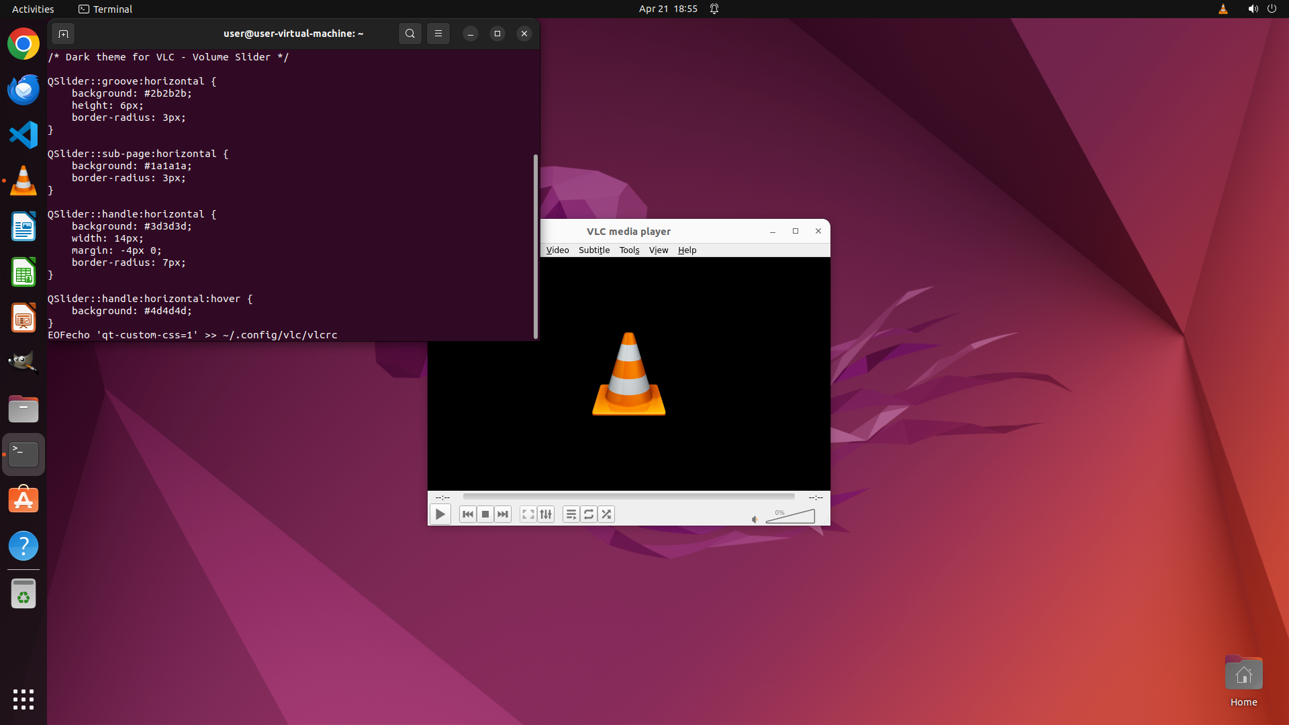The width and height of the screenshot is (1289, 725).
Task: Click the previous media button in VLC
Action: pyautogui.click(x=468, y=514)
